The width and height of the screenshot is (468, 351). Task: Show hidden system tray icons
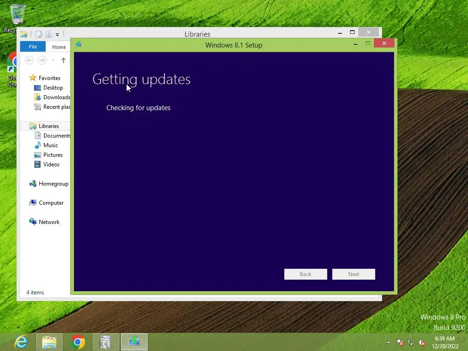coord(388,342)
